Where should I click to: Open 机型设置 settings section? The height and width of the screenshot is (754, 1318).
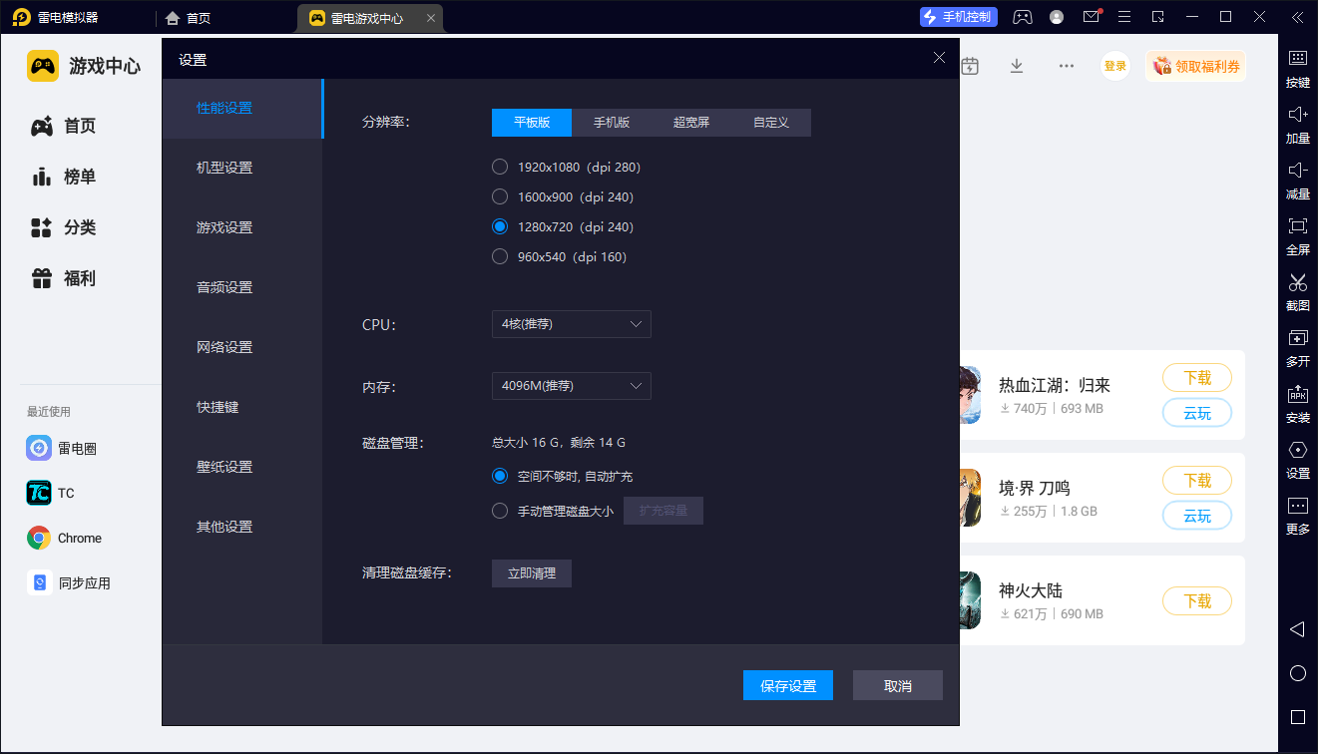pos(242,168)
